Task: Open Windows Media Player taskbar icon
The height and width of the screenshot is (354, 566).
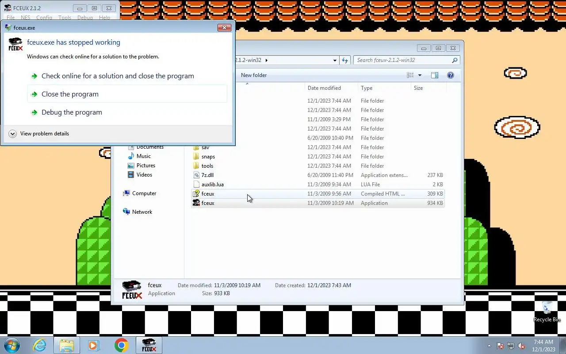Action: (94, 345)
